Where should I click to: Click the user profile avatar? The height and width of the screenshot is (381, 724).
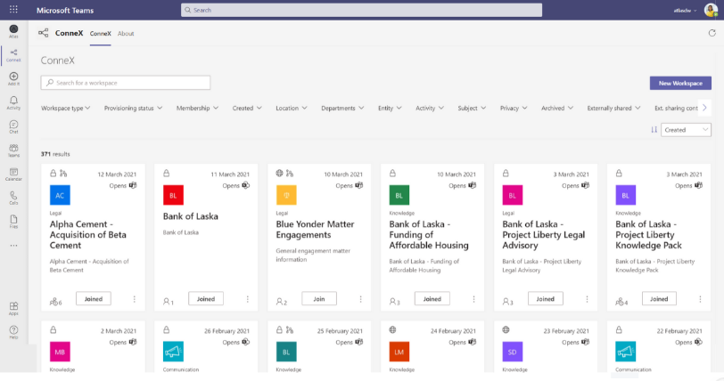tap(710, 10)
